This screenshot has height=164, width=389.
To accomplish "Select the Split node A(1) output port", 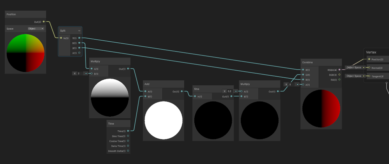I will pos(79,53).
